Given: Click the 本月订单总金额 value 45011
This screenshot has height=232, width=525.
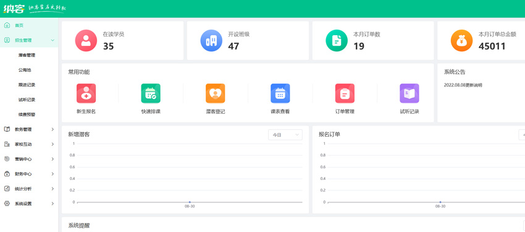Looking at the screenshot, I should click(x=492, y=46).
